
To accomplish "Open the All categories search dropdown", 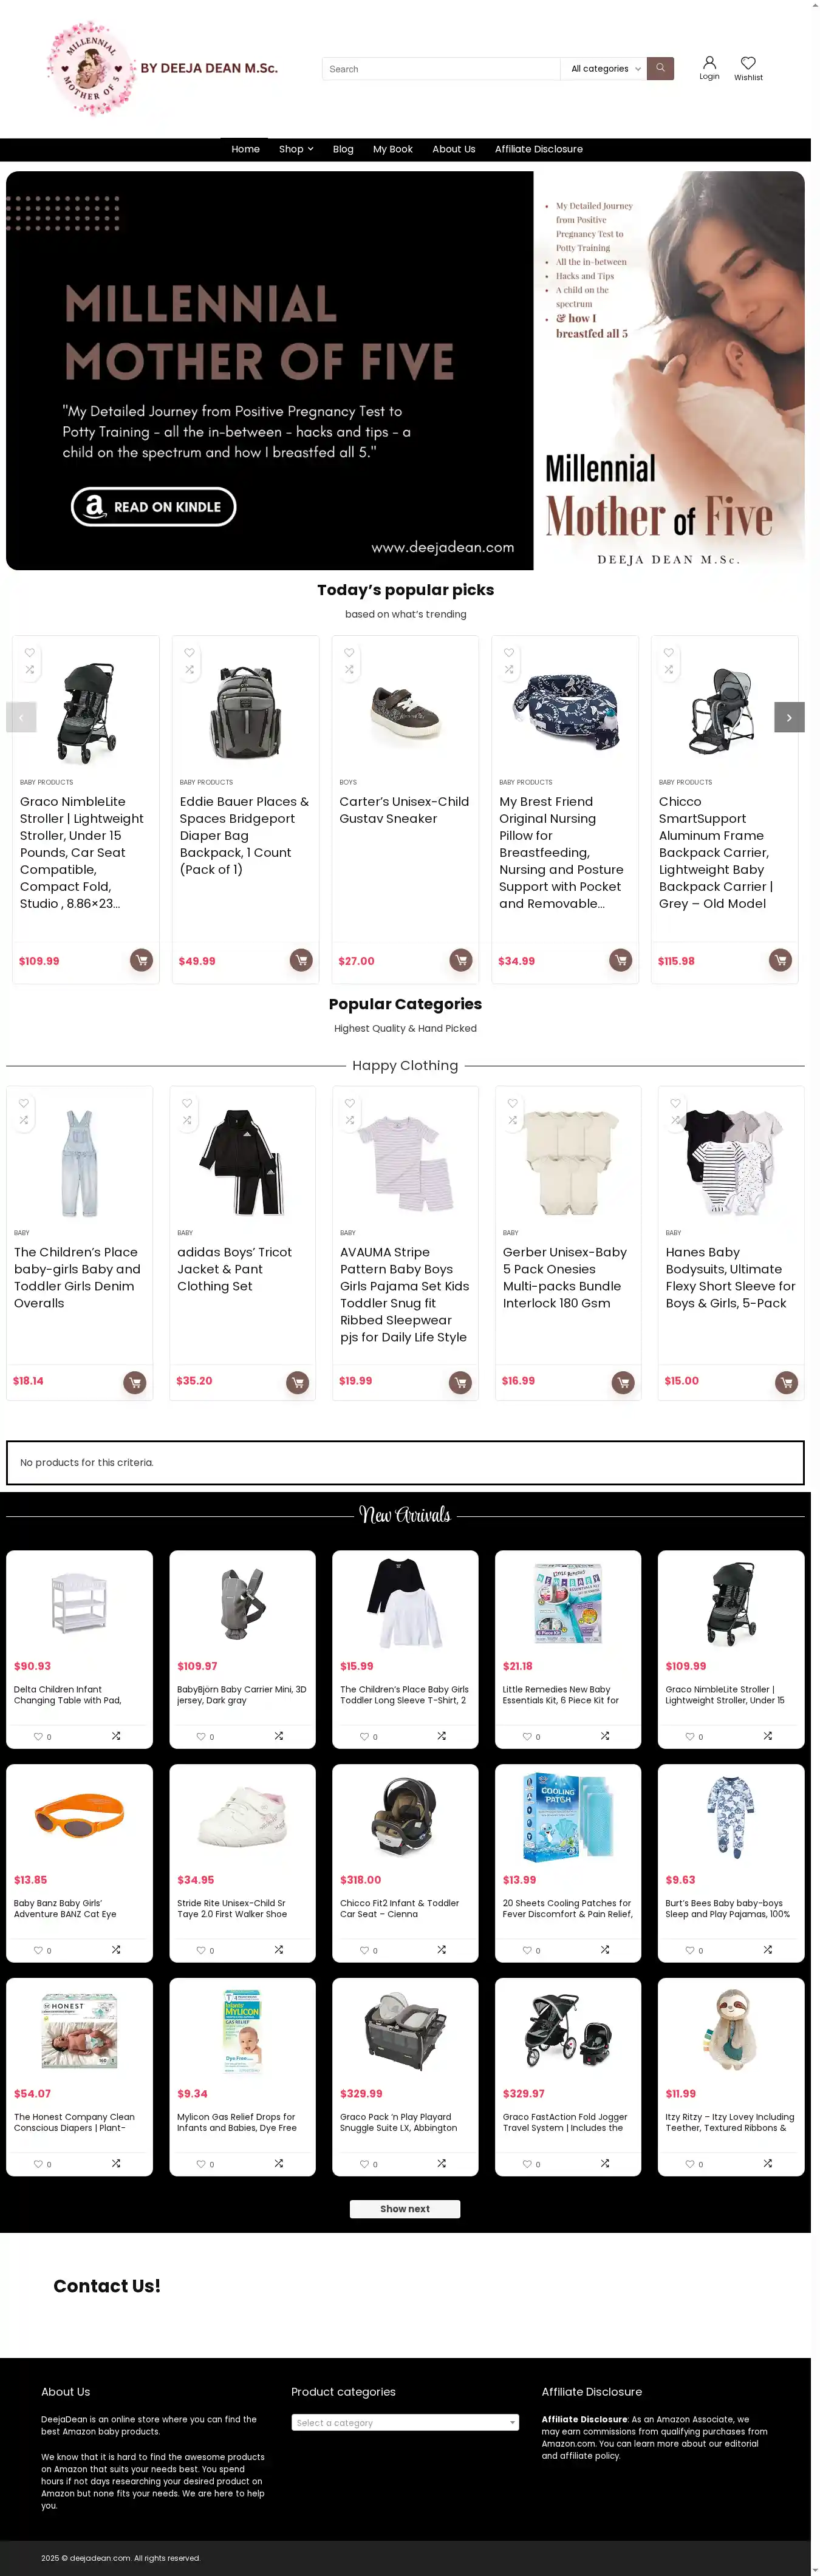I will click(x=605, y=69).
